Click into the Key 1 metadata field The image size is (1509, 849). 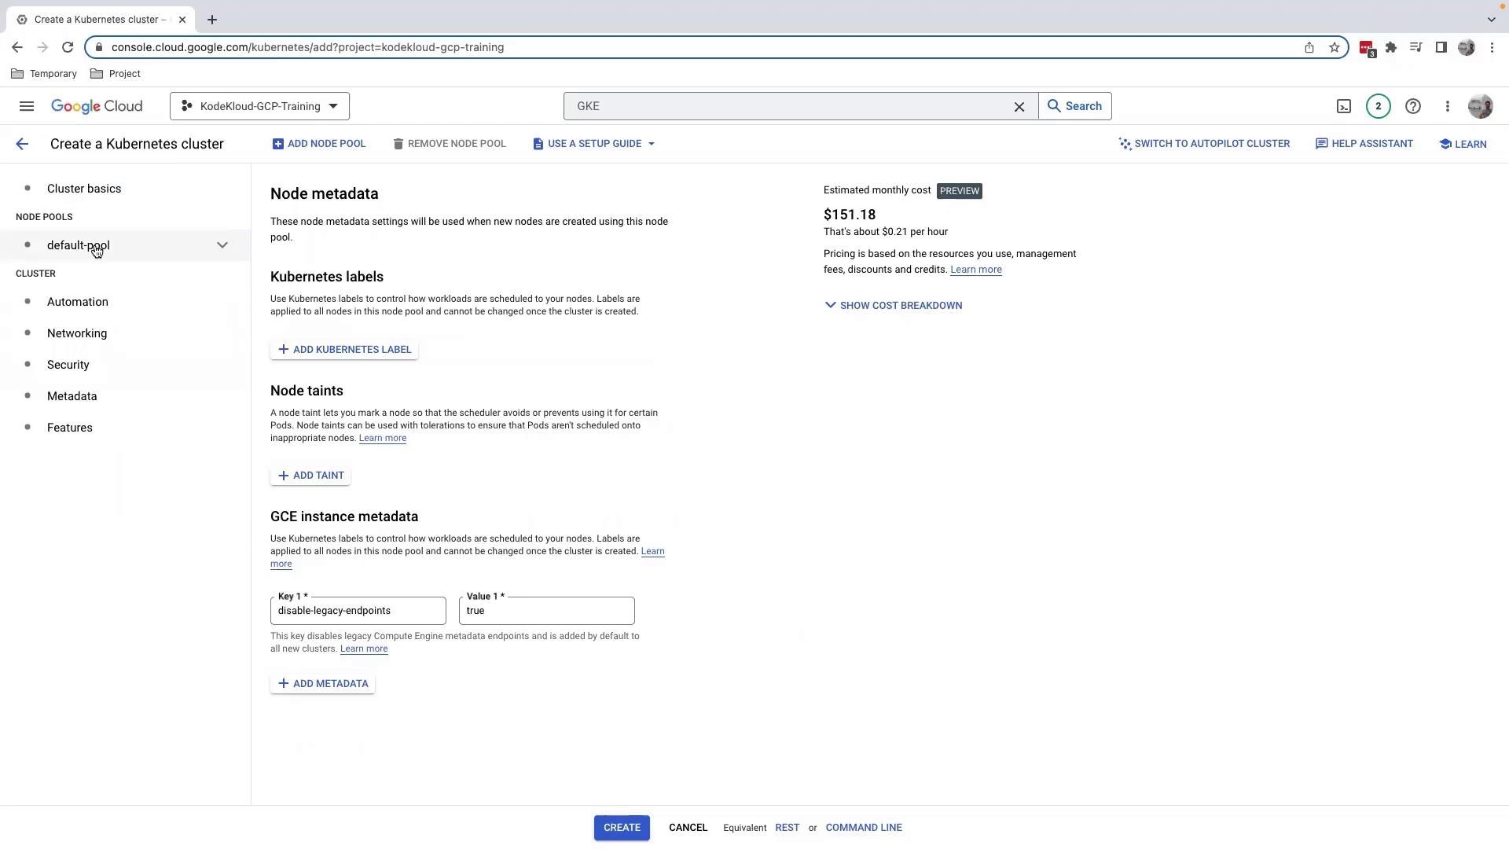tap(358, 611)
